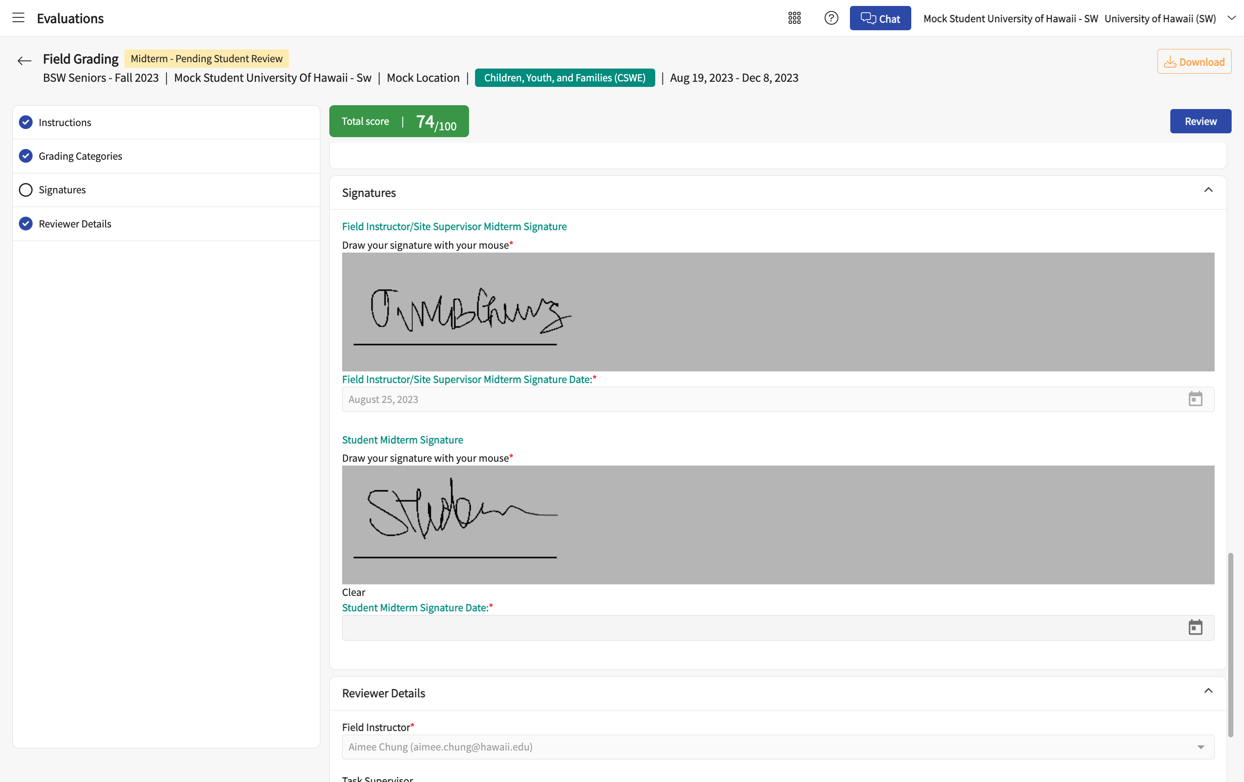Click the Evaluations page title
The height and width of the screenshot is (782, 1244).
pos(70,18)
